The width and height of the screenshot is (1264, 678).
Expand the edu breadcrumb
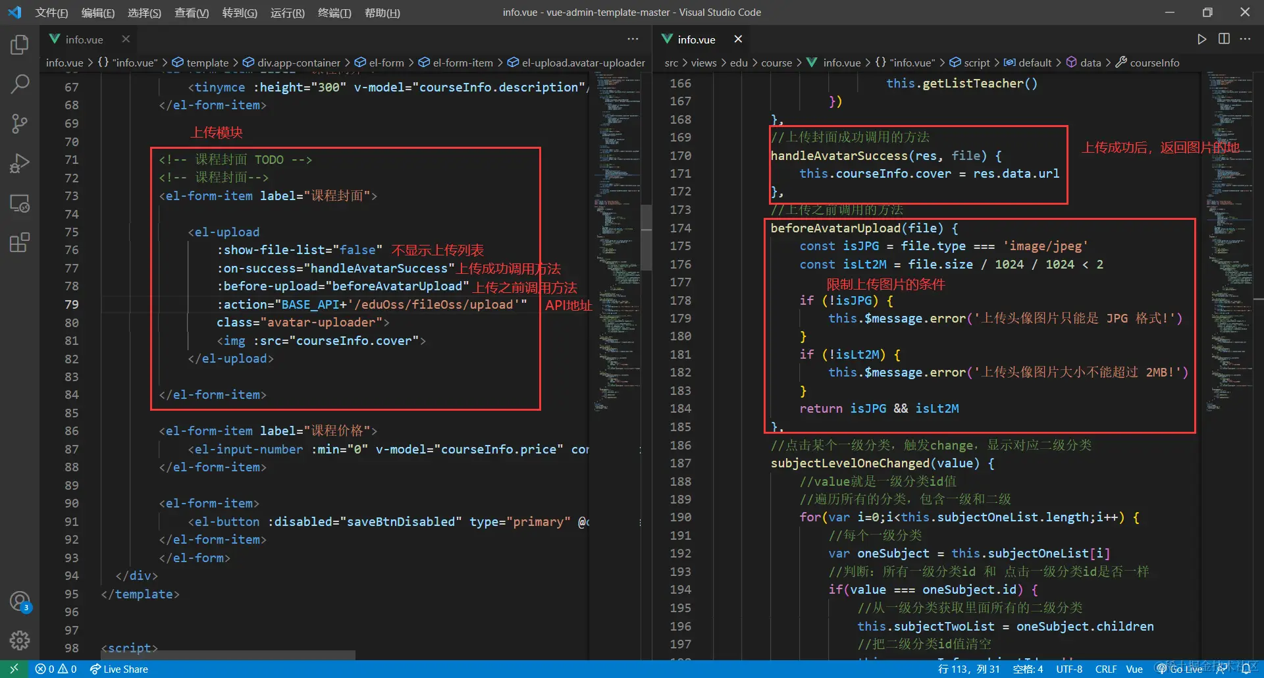[739, 63]
